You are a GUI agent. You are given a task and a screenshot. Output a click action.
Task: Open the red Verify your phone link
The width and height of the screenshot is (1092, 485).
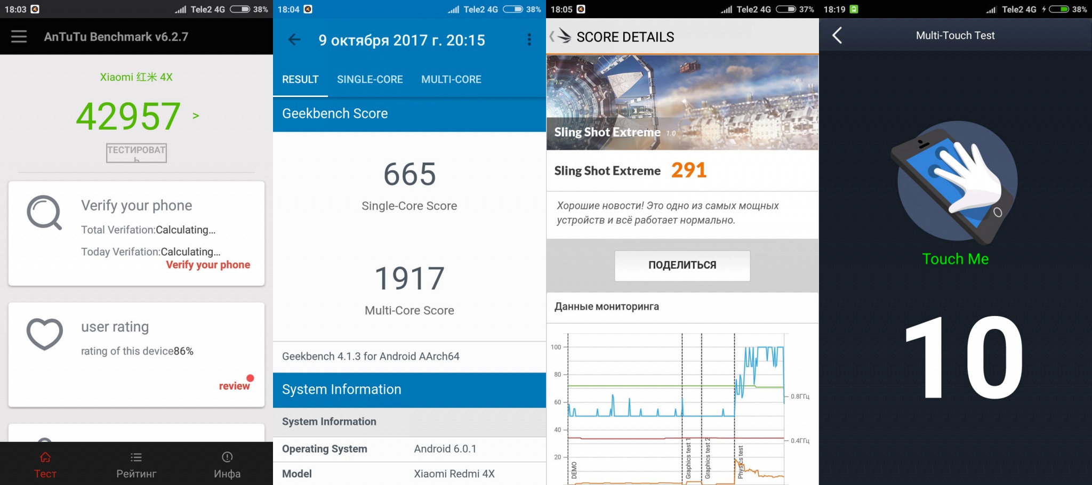click(x=208, y=265)
